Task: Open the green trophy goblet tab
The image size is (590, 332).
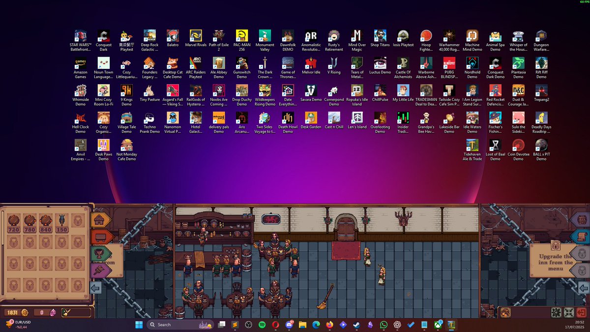Action: (x=100, y=254)
